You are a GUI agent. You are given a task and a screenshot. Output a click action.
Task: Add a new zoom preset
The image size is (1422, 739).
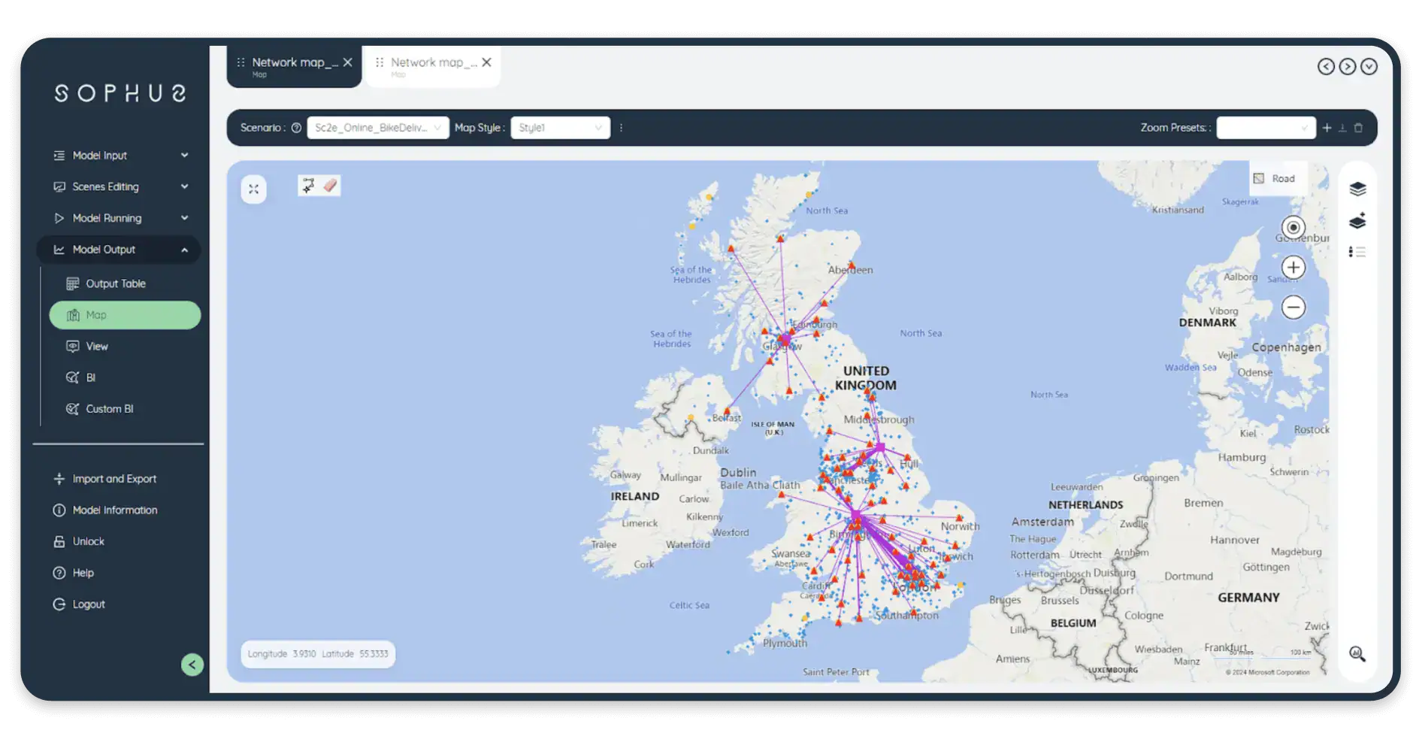point(1327,128)
